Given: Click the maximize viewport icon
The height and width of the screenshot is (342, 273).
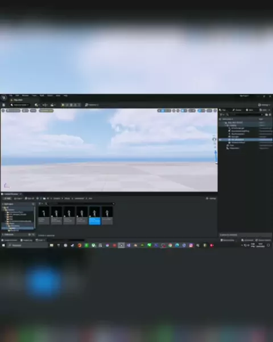Looking at the screenshot, I should point(215,111).
